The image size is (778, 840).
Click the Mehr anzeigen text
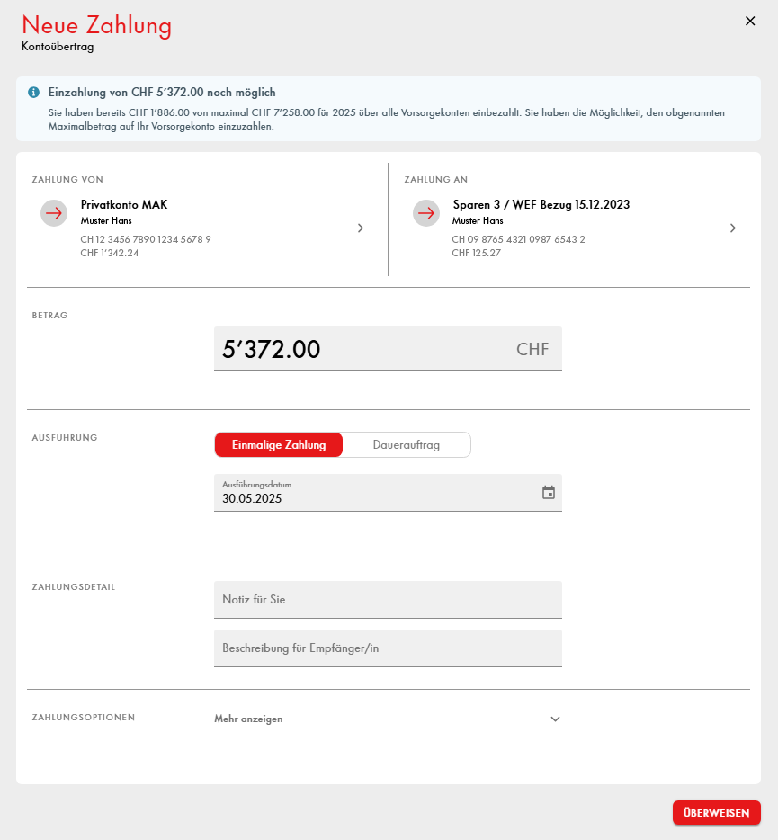[x=248, y=719]
